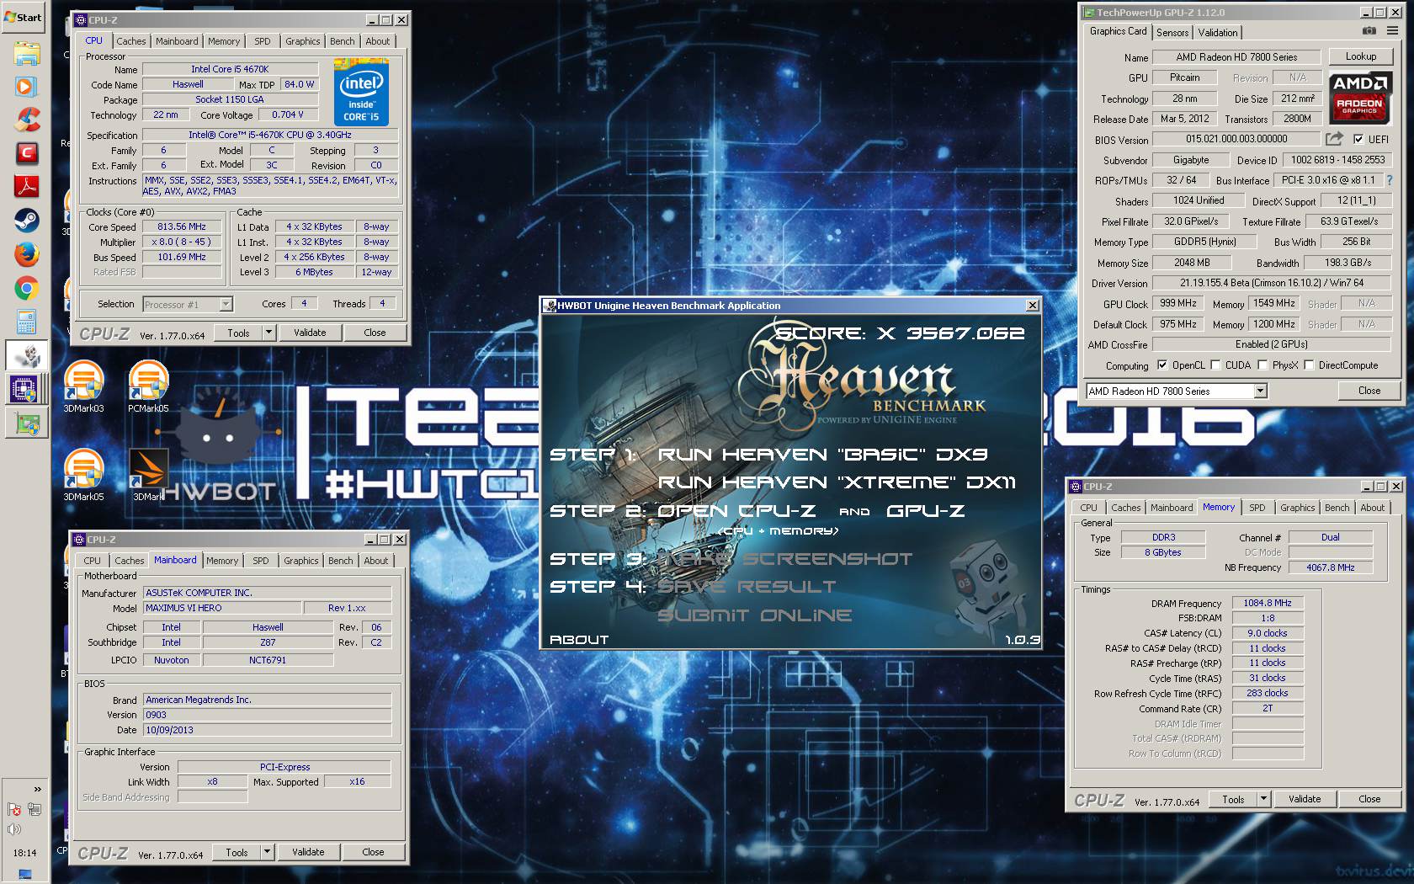Open CCleaner from the taskbar
The width and height of the screenshot is (1414, 884).
click(x=26, y=120)
